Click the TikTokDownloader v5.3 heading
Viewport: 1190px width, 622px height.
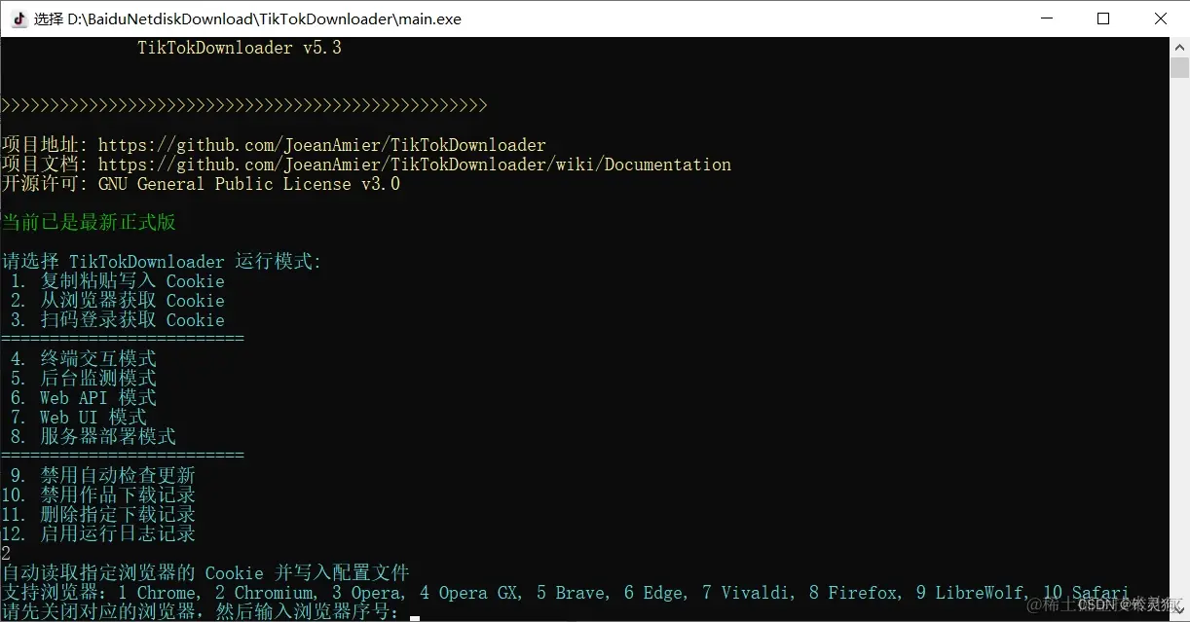[240, 48]
